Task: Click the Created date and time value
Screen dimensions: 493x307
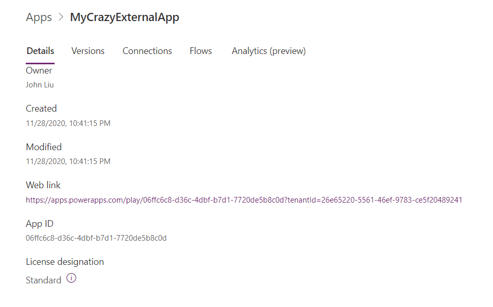Action: pos(68,123)
